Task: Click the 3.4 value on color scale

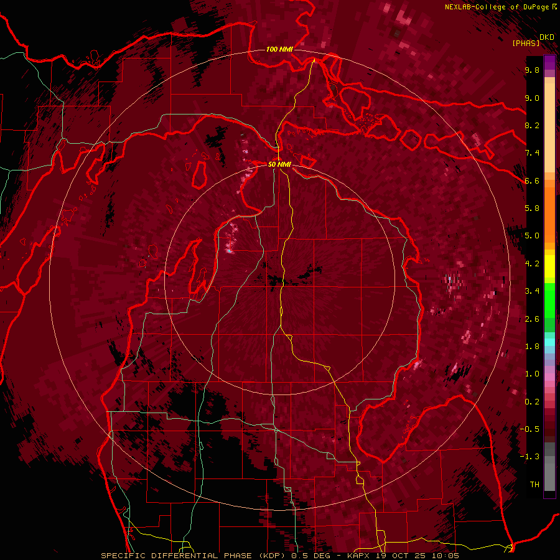Action: (532, 291)
